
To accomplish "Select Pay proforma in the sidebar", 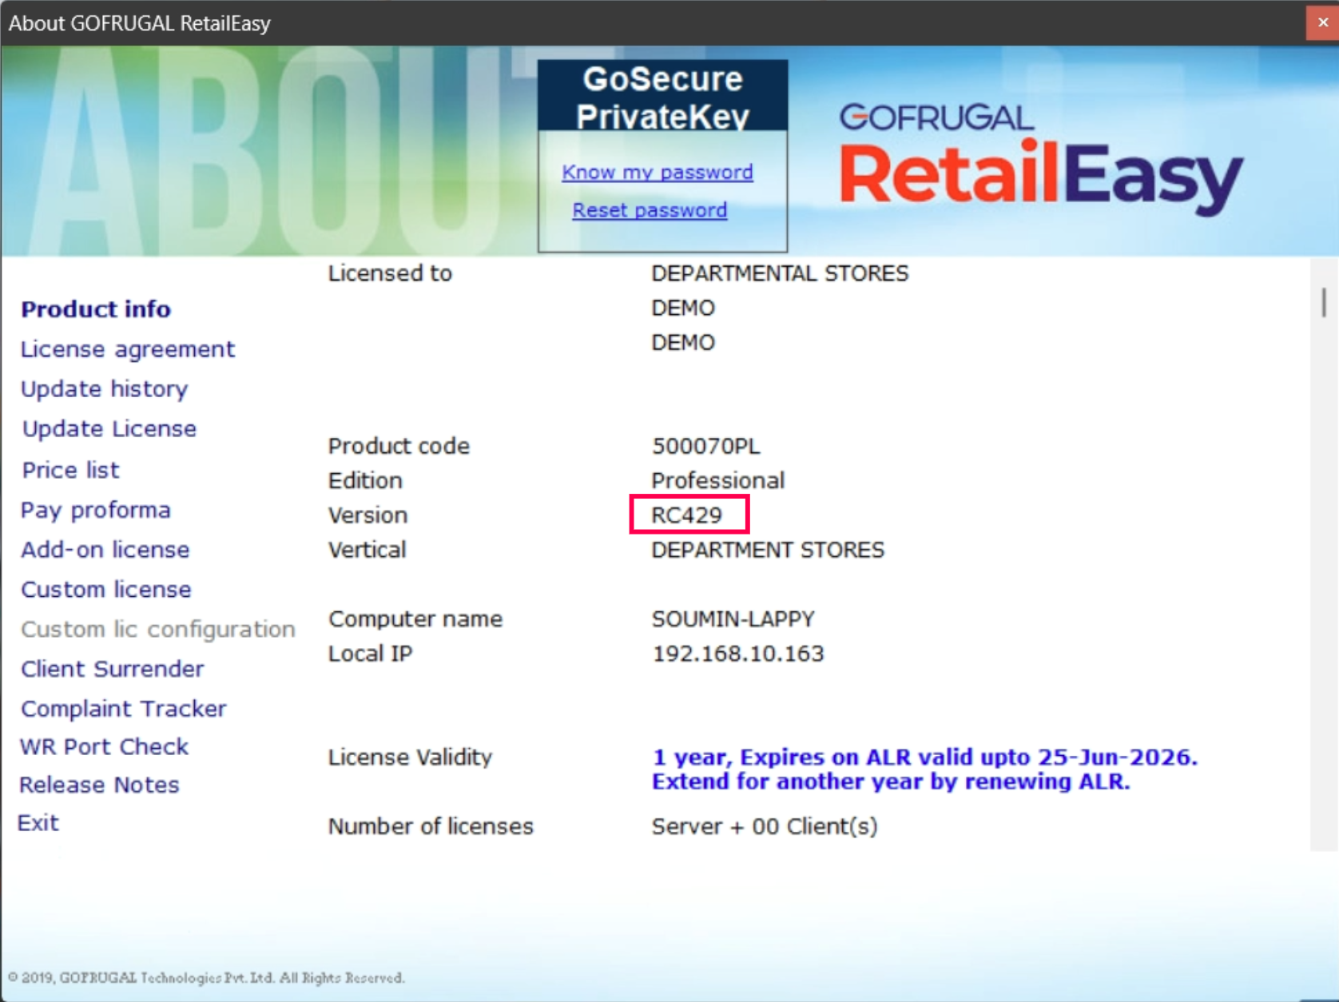I will coord(96,510).
